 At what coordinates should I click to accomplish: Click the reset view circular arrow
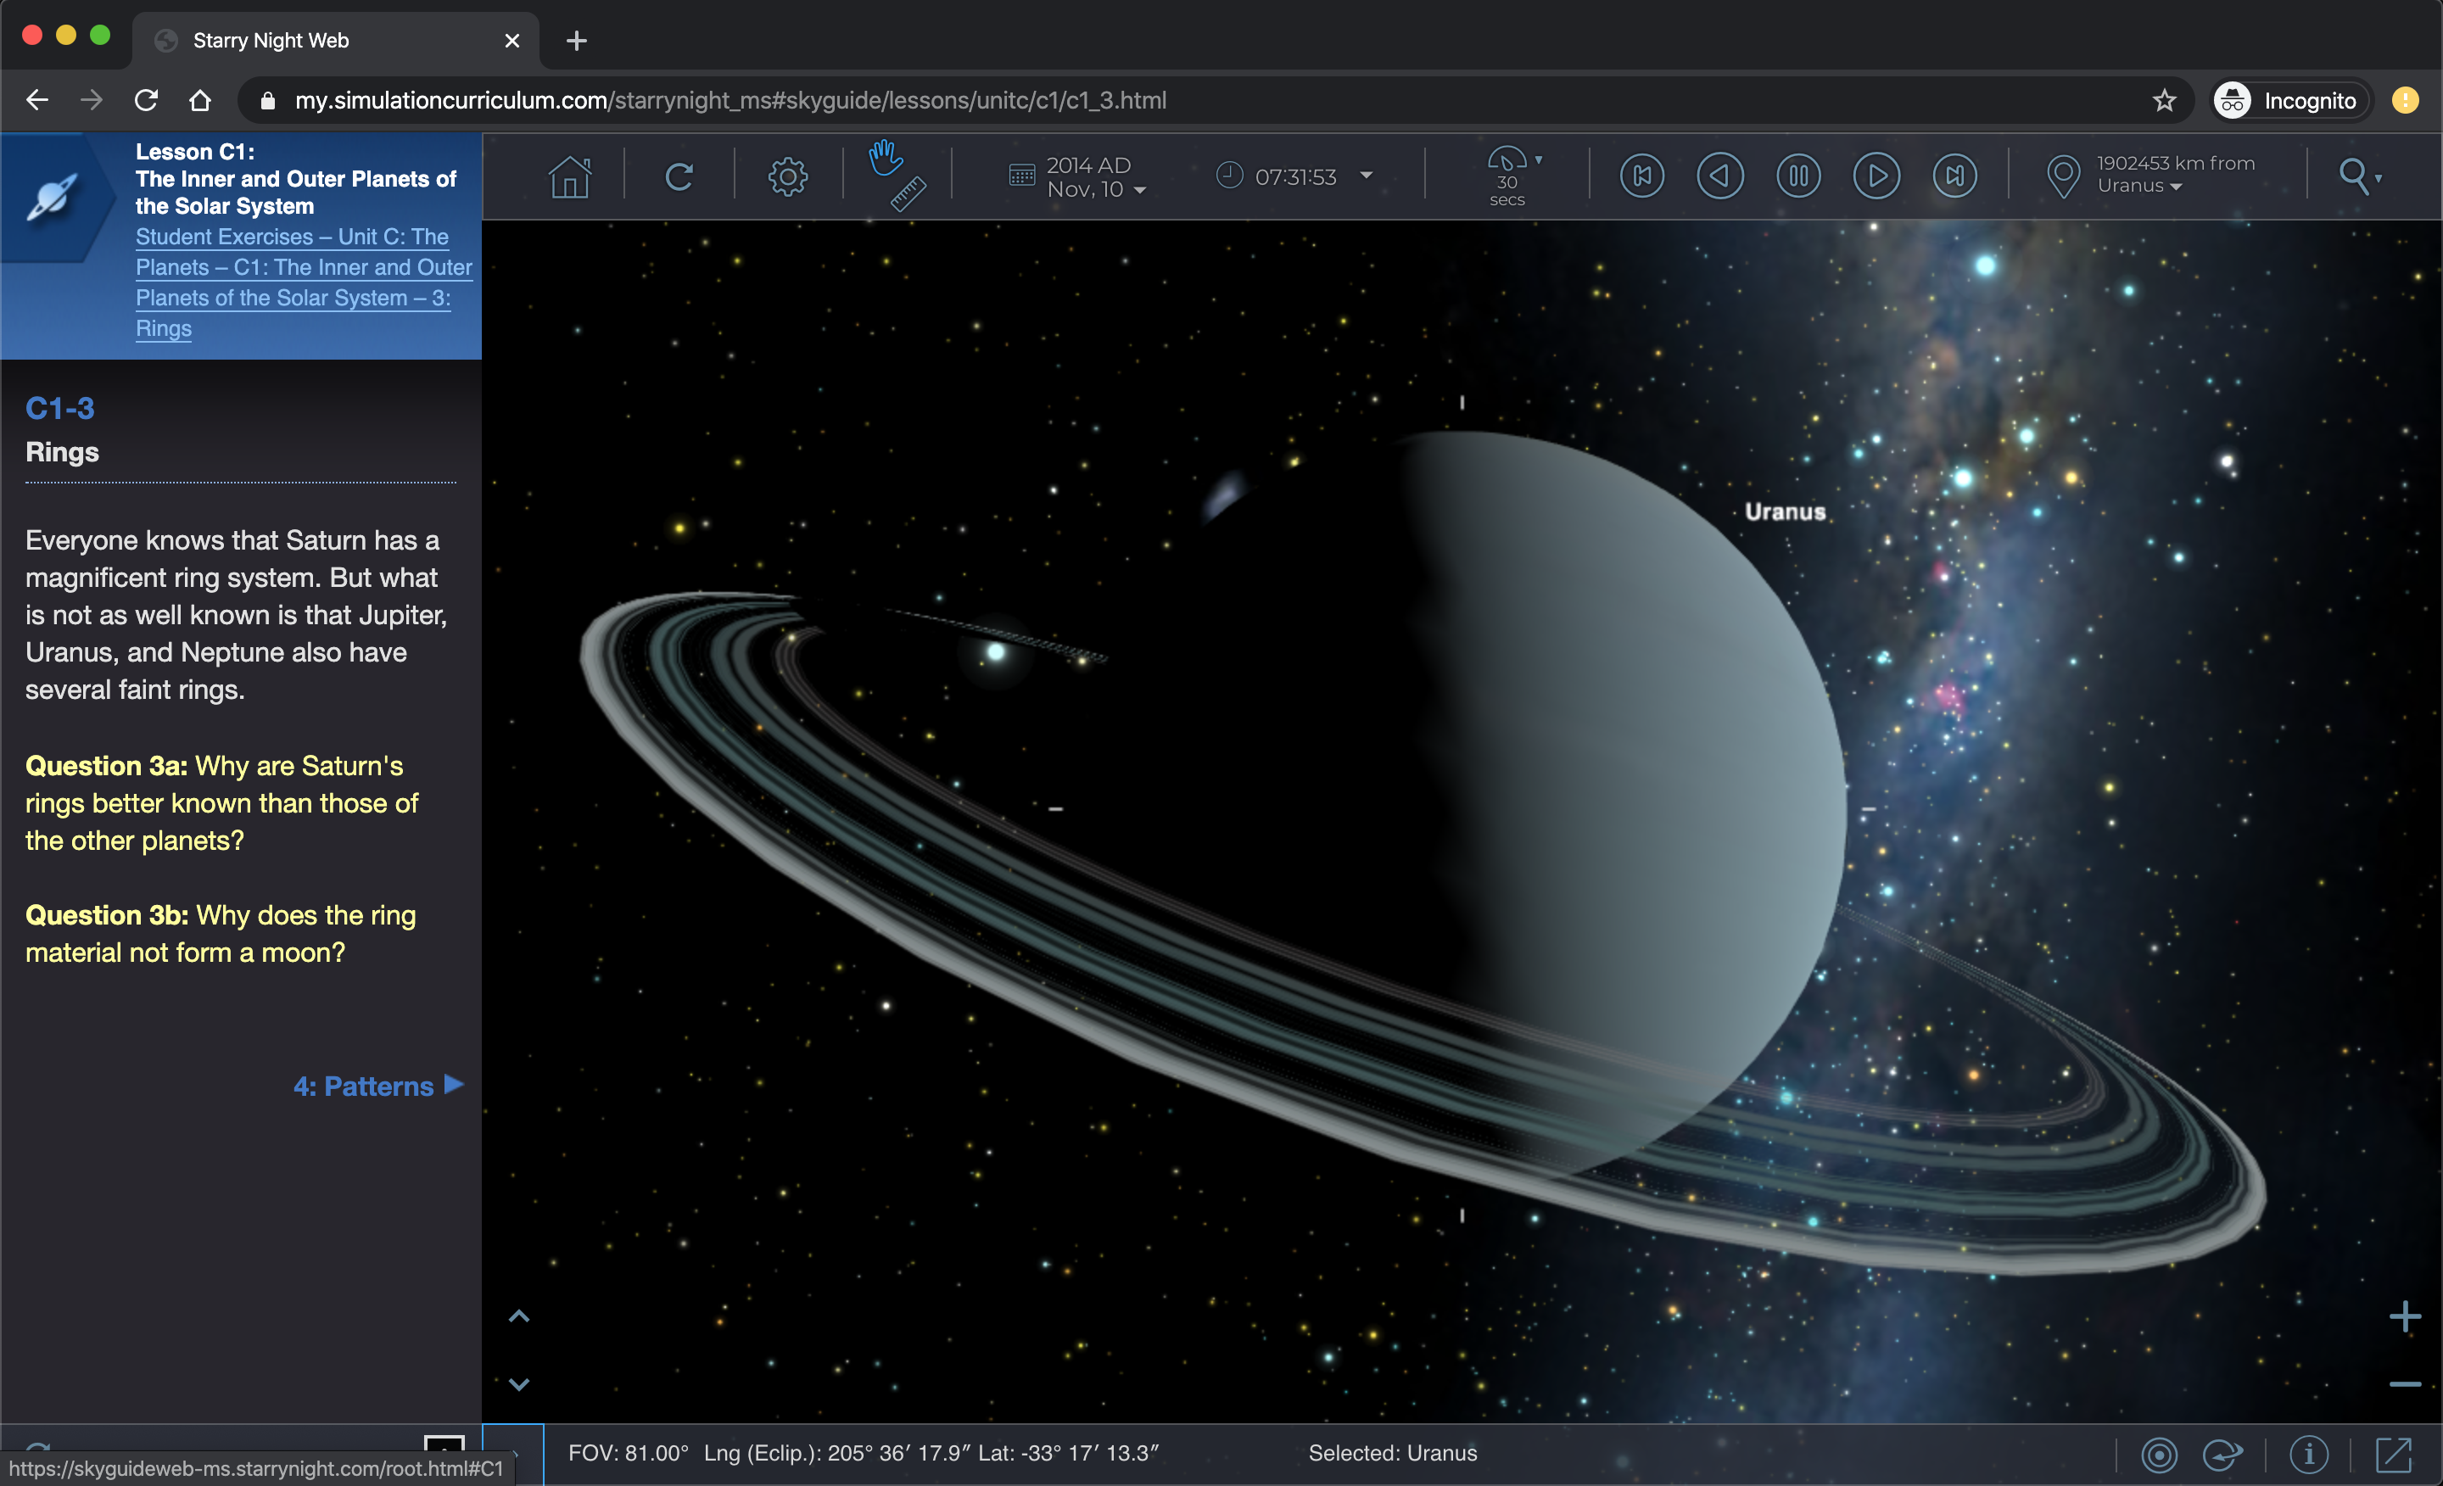[678, 177]
